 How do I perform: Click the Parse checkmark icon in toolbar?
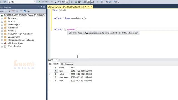56,2
